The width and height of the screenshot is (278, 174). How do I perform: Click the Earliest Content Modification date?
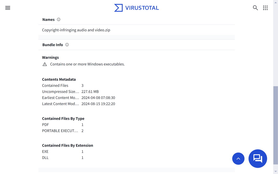(x=98, y=98)
